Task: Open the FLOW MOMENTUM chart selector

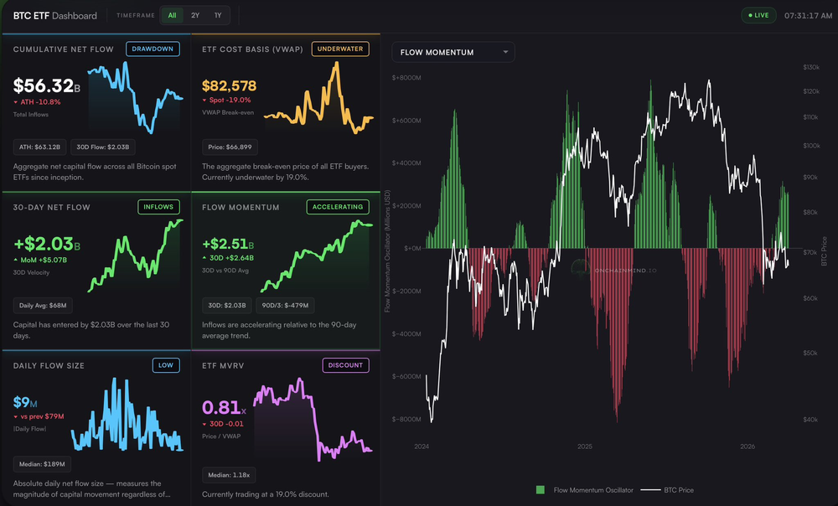Action: [x=453, y=52]
